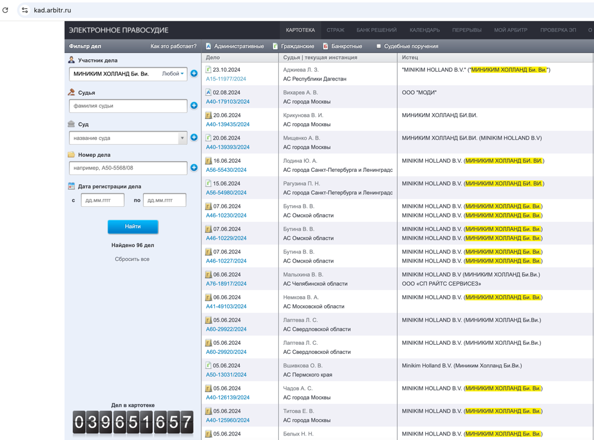
Task: Click the Суд building icon
Action: pyautogui.click(x=71, y=124)
